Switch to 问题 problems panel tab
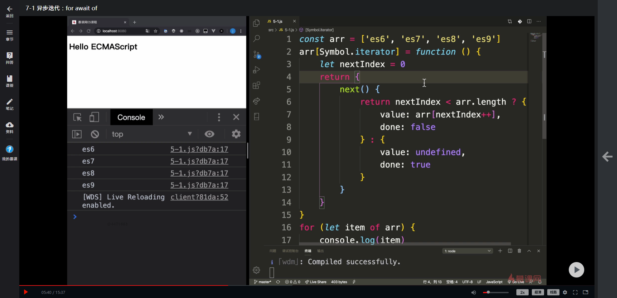617x298 pixels. 273,251
